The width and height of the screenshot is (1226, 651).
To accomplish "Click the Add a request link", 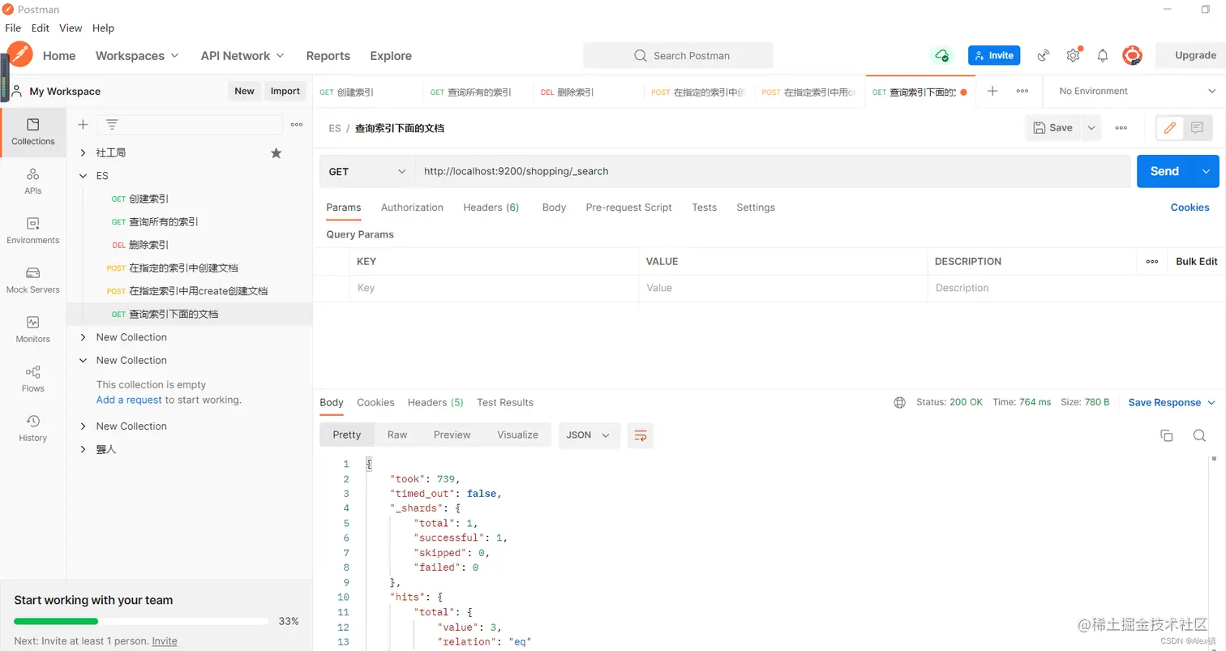I will [129, 400].
